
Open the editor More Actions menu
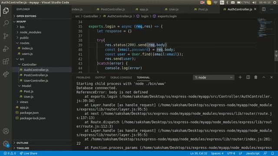click(x=271, y=9)
